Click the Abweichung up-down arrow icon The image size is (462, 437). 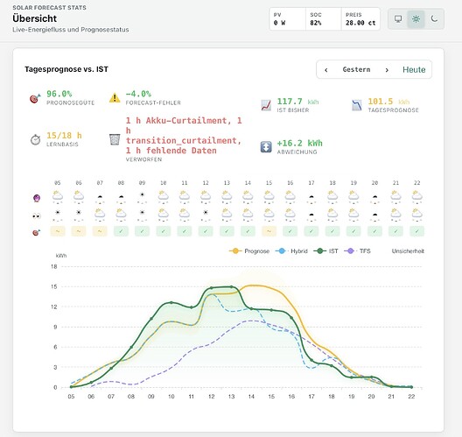(x=266, y=147)
